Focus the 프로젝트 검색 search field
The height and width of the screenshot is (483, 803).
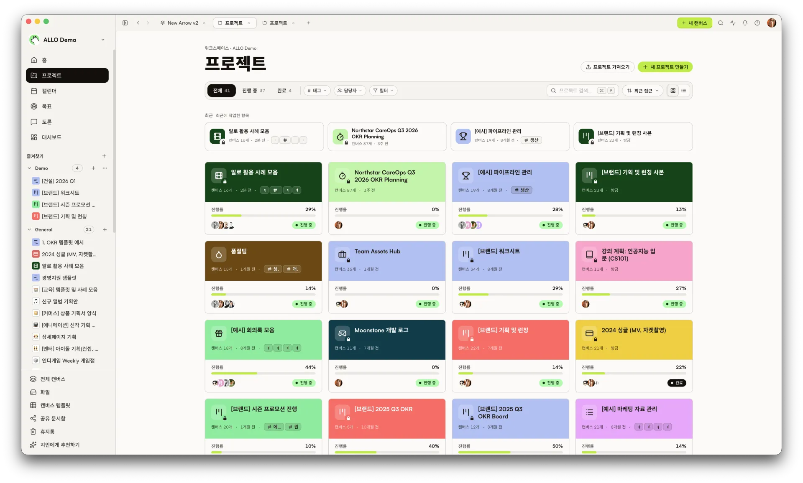tap(582, 91)
